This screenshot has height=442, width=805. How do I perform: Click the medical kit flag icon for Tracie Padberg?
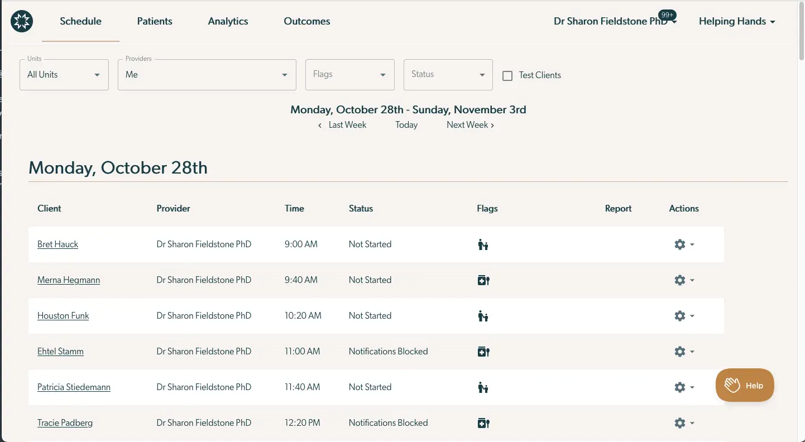click(x=483, y=422)
